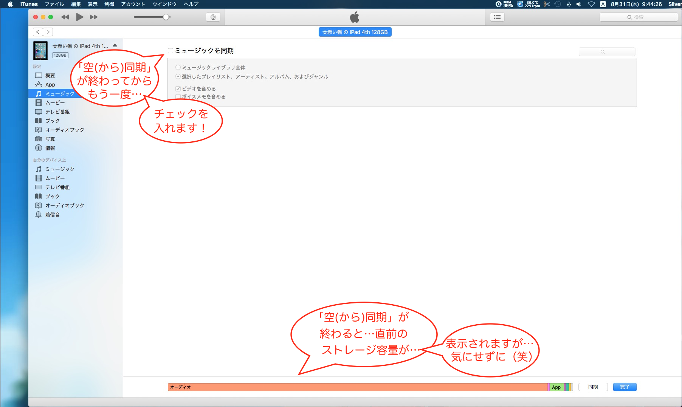This screenshot has height=407, width=682.
Task: Click the 検索 search field
Action: pos(639,17)
